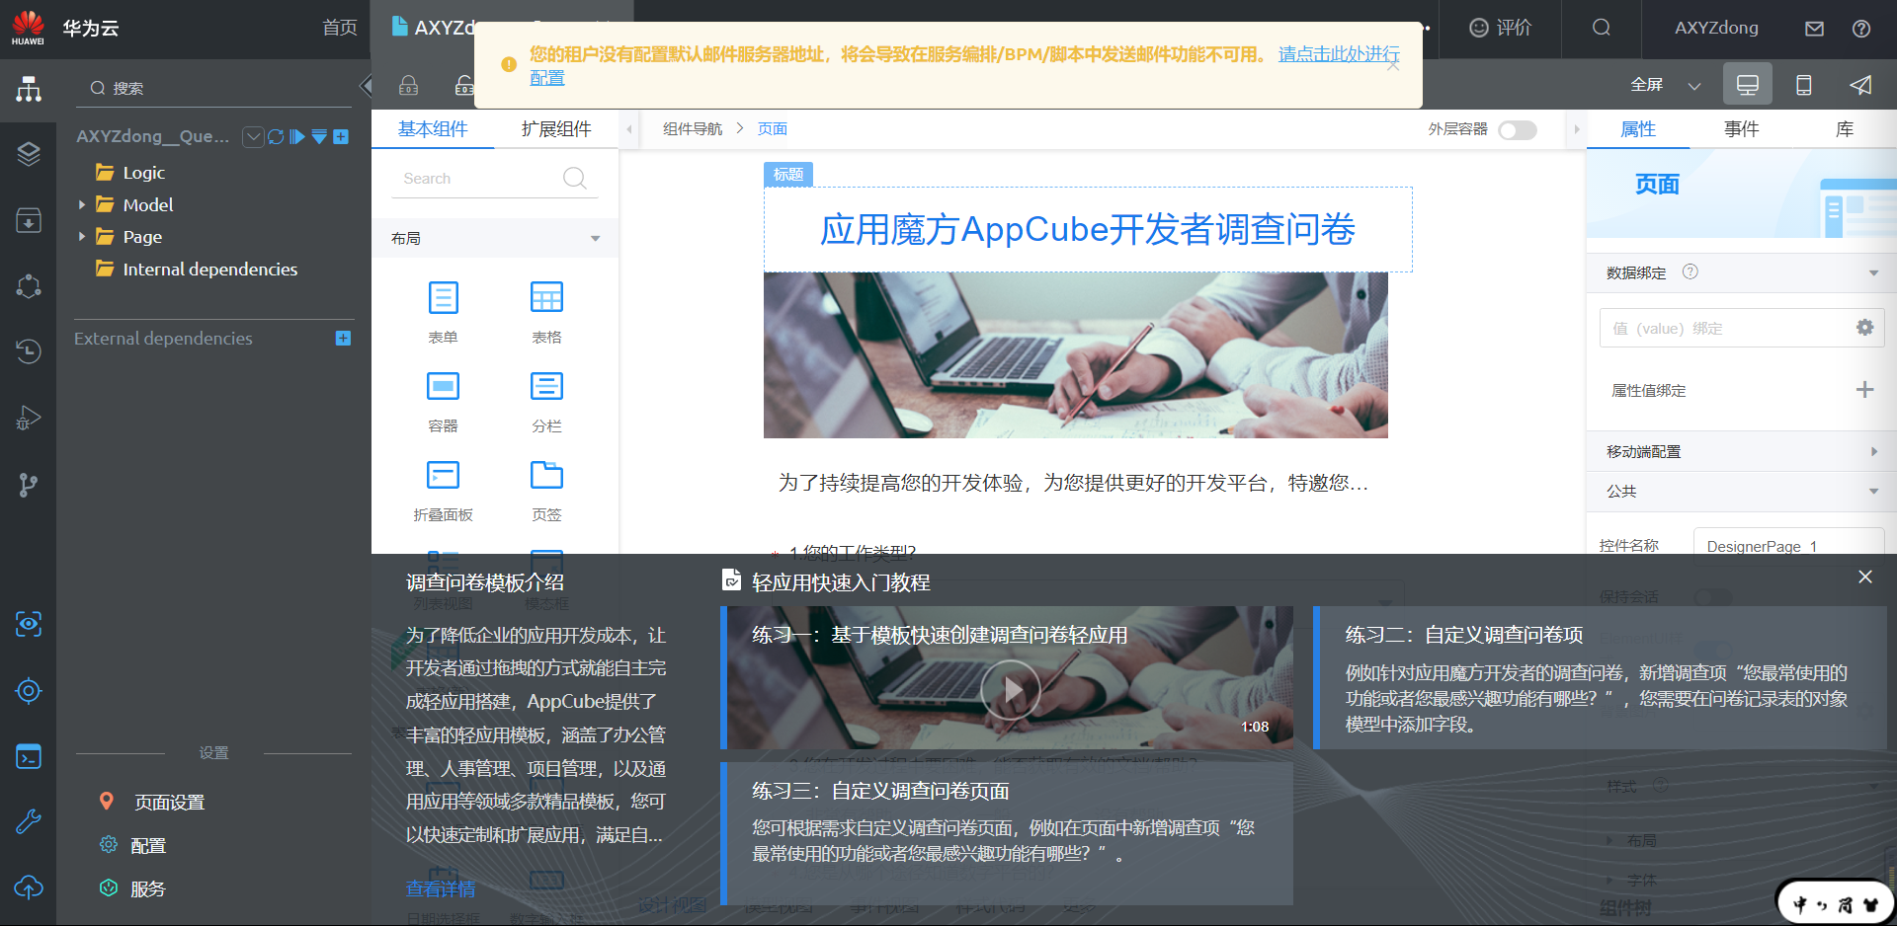This screenshot has width=1897, height=926.
Task: Expand the Model folder
Action: tap(82, 205)
